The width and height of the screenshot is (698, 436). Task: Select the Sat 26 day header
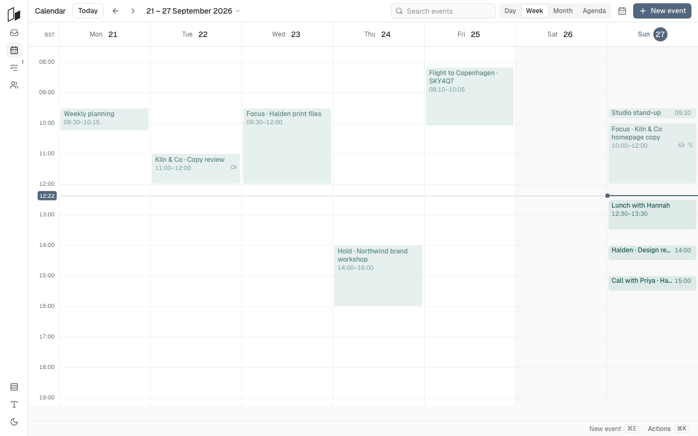click(561, 34)
